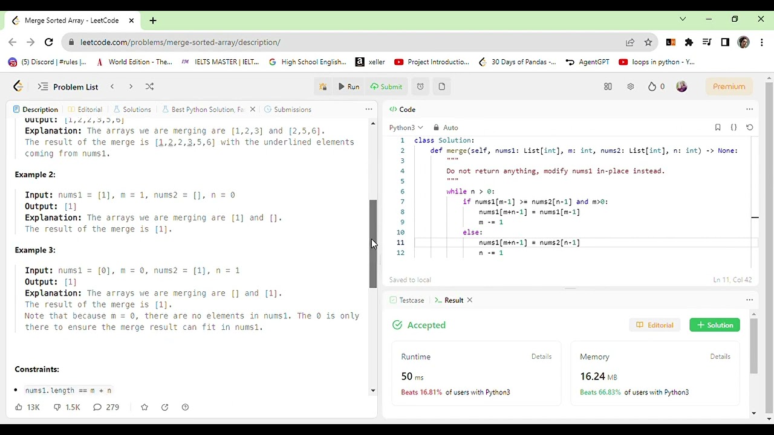The height and width of the screenshot is (435, 774).
Task: Toggle Auto mode lock
Action: point(446,127)
